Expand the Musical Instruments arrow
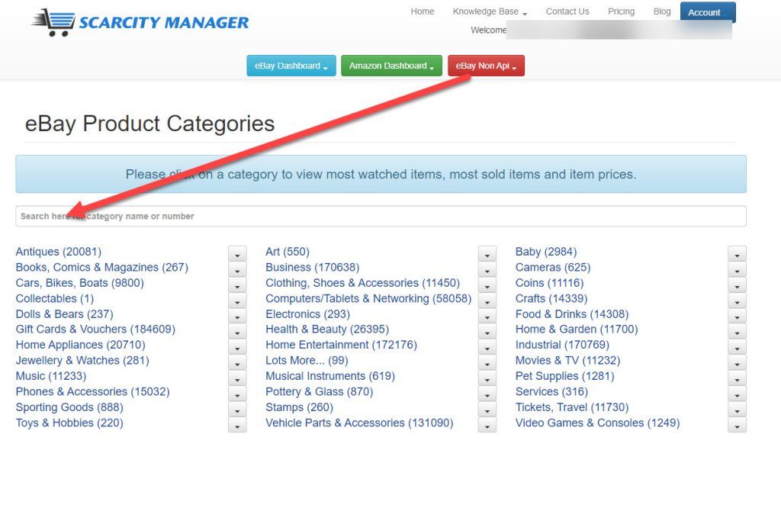Screen dimensions: 781x511 (x=487, y=379)
